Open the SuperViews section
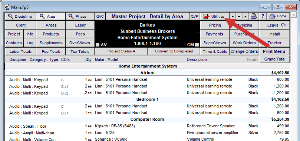 tap(215, 43)
